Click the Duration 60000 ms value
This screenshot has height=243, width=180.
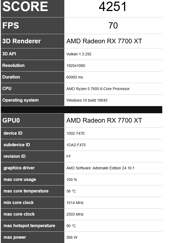pos(75,77)
